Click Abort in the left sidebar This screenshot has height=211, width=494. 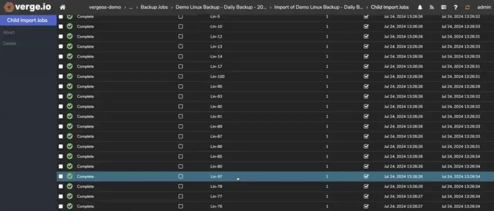click(x=9, y=32)
